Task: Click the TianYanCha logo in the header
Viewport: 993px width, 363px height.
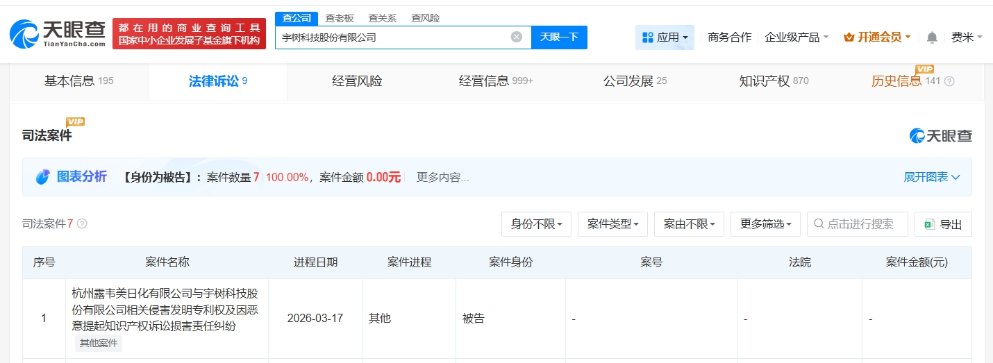Action: click(x=58, y=33)
